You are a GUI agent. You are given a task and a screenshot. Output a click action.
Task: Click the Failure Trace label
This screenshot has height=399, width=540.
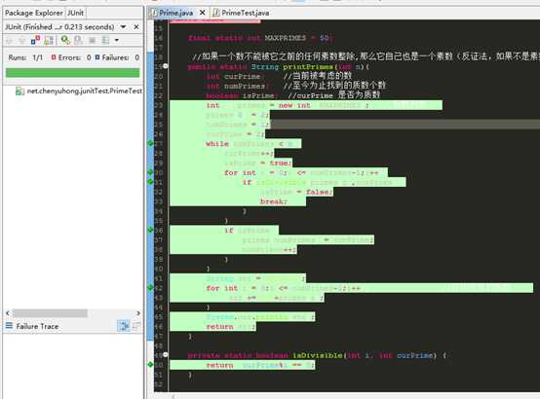click(x=37, y=326)
